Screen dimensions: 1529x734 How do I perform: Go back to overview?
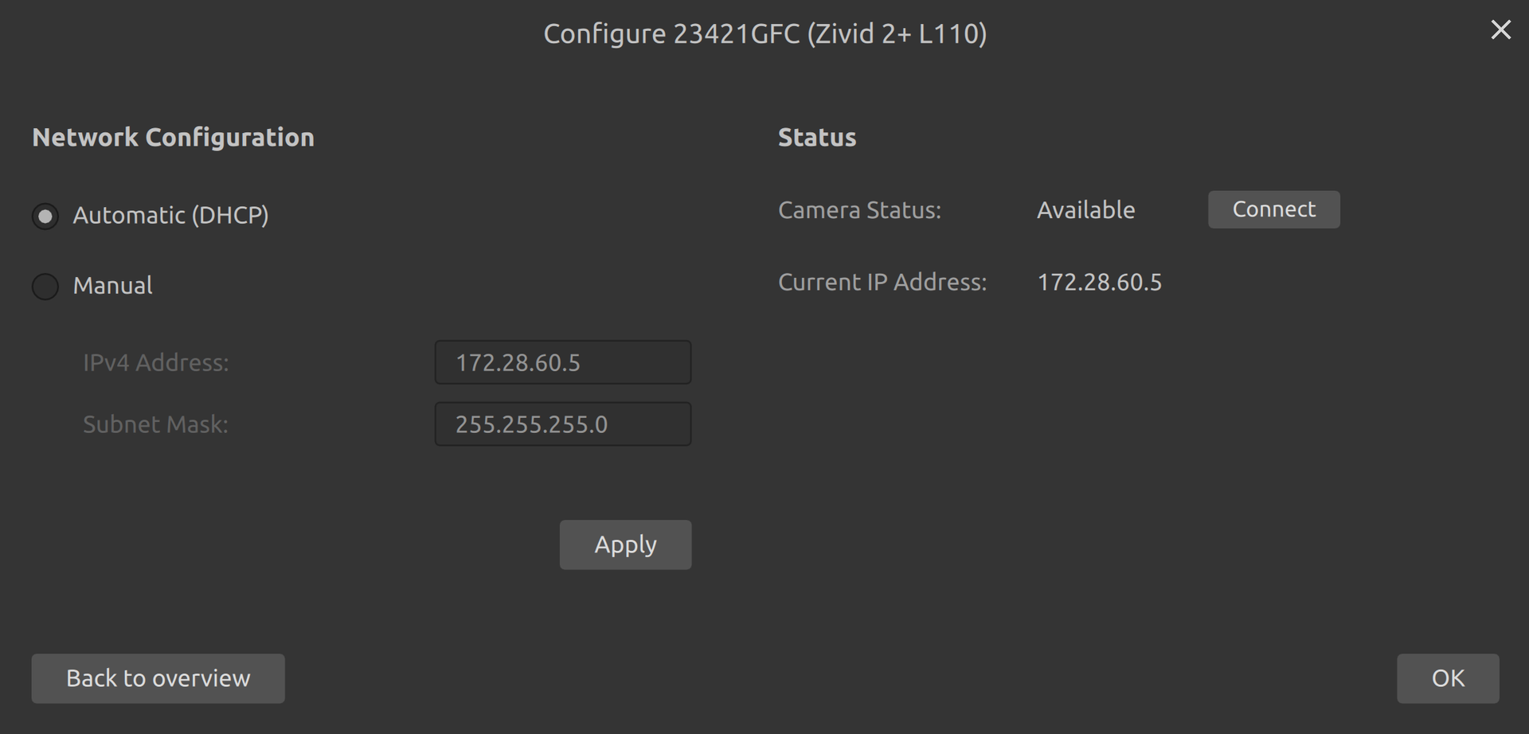pos(158,678)
